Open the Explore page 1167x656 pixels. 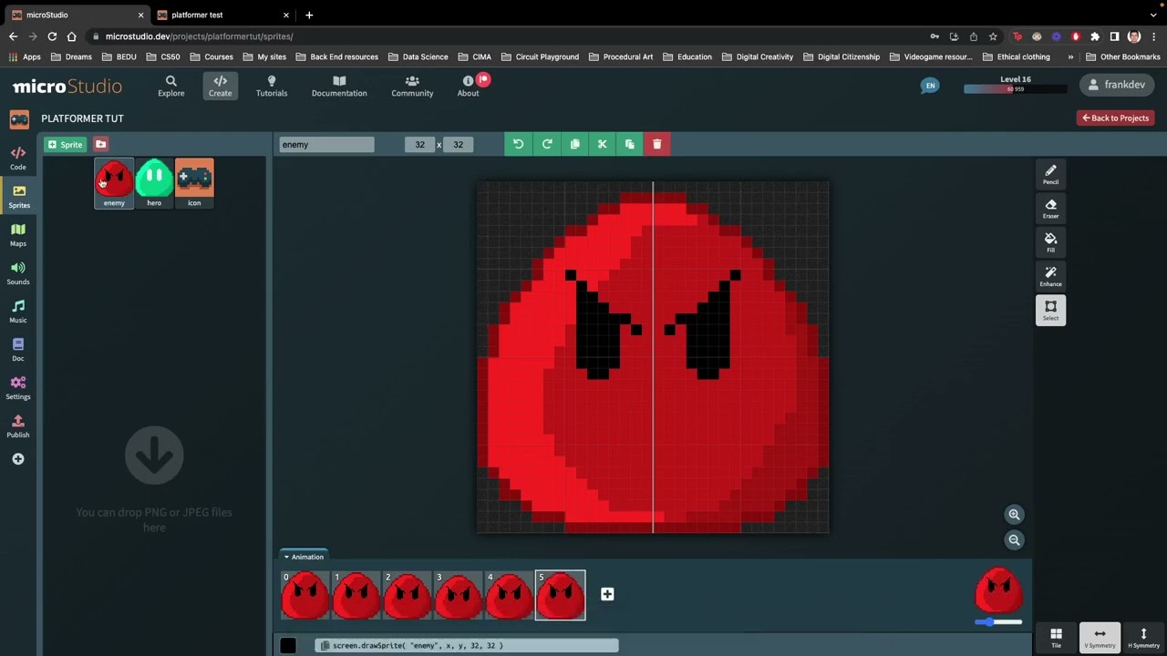[x=170, y=86]
